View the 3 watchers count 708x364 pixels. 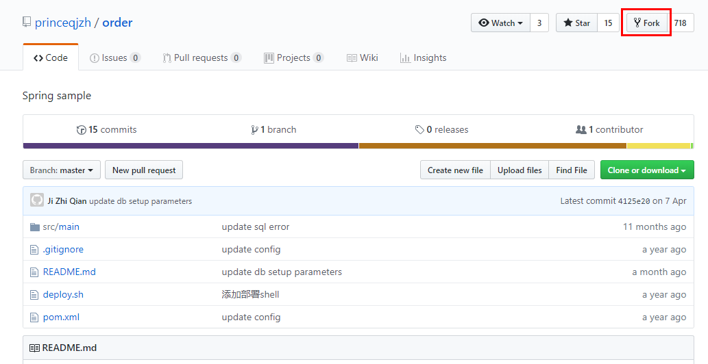(539, 23)
